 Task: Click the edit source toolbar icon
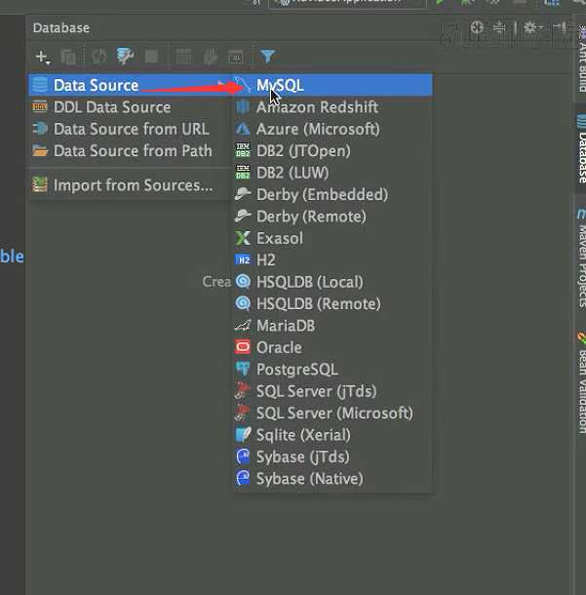210,57
